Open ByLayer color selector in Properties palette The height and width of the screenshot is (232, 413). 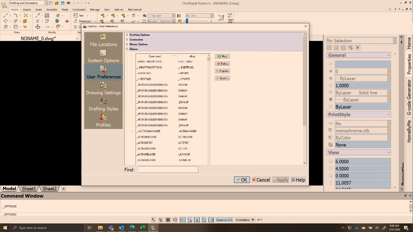pos(363,78)
